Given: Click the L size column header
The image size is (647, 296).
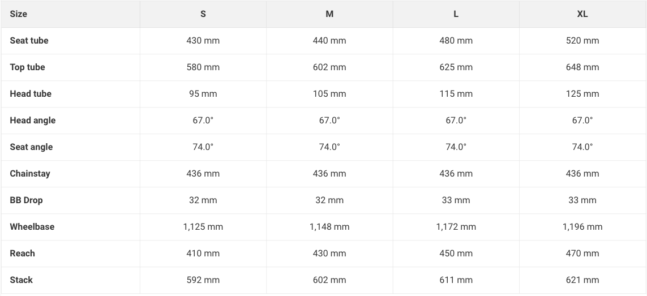Looking at the screenshot, I should pyautogui.click(x=456, y=14).
